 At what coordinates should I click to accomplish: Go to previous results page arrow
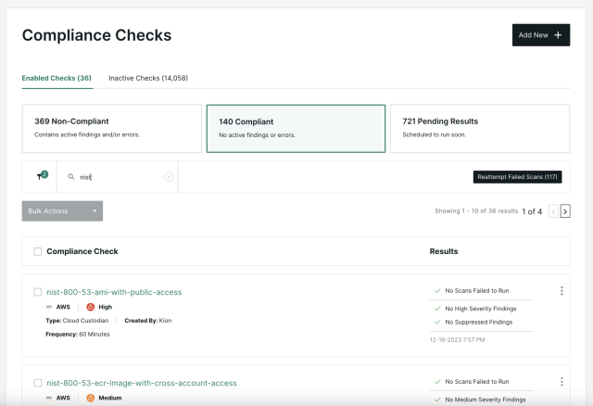point(553,211)
